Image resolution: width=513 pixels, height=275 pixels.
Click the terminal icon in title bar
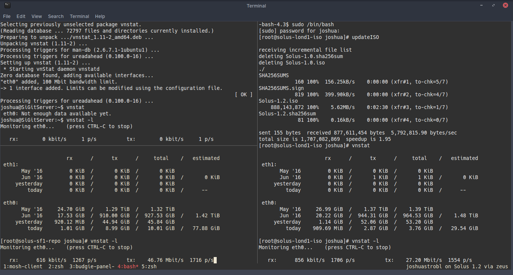[7, 5]
